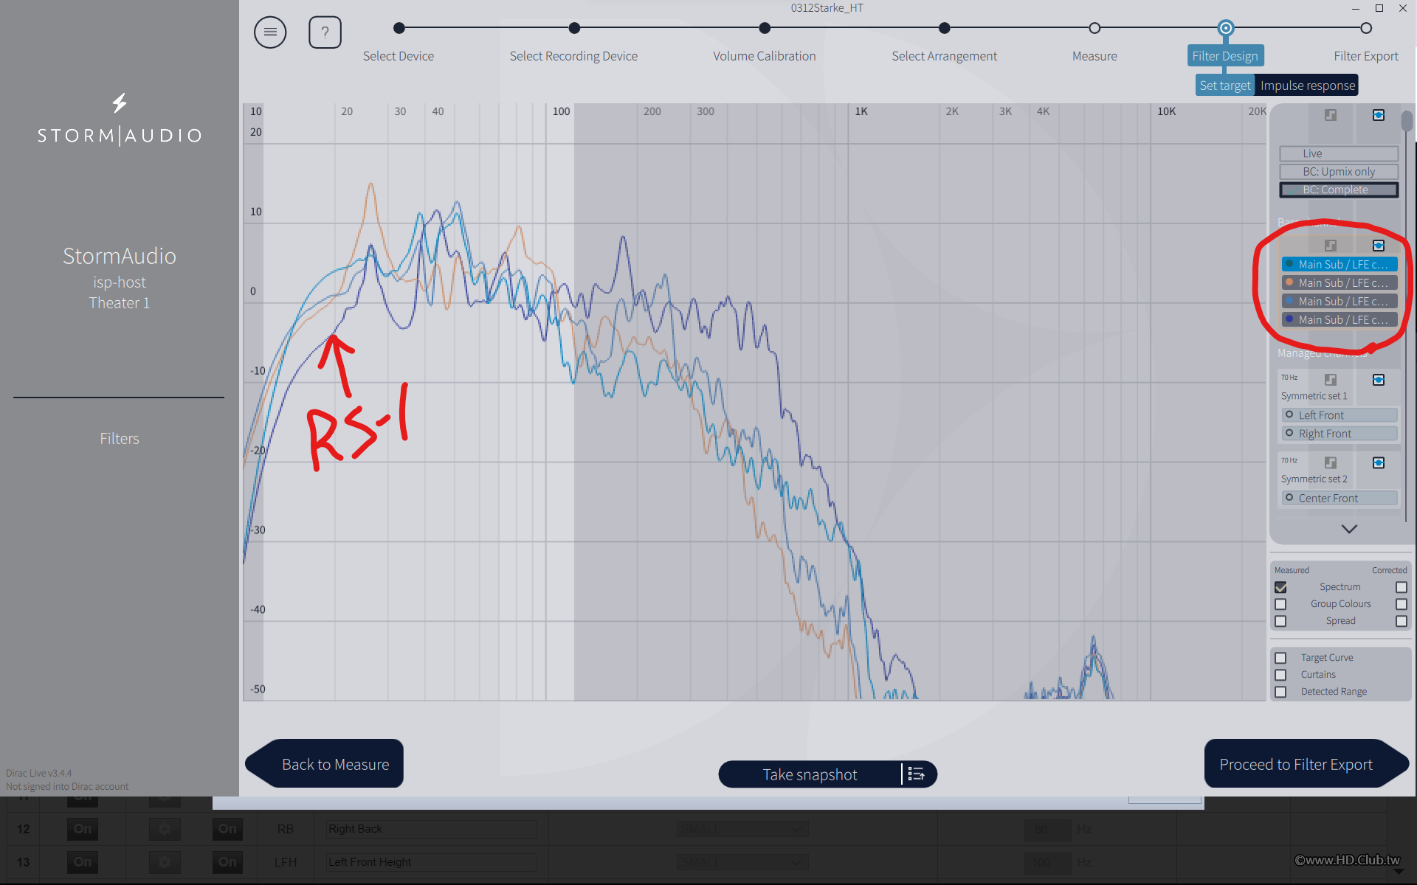Enable Corrected Spectrum checkbox
This screenshot has height=885, width=1417.
[x=1401, y=587]
